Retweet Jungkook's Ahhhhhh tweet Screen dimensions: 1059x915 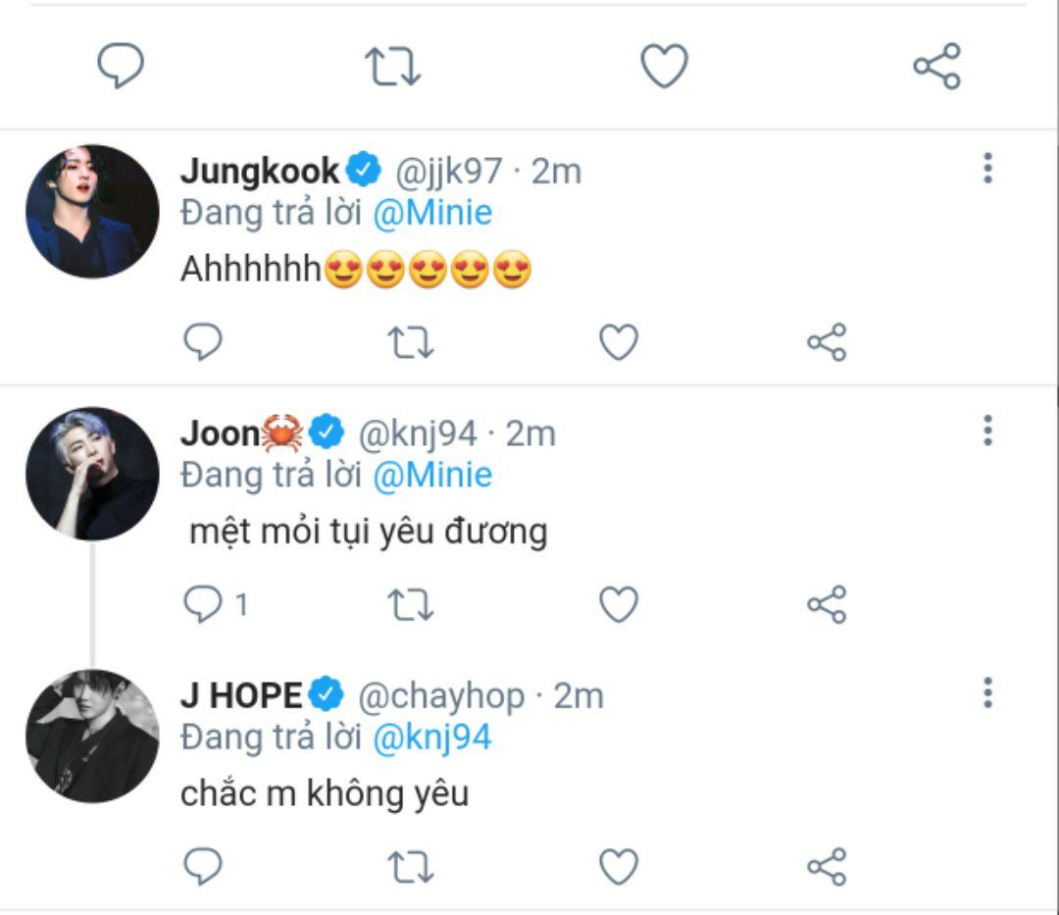tap(411, 342)
